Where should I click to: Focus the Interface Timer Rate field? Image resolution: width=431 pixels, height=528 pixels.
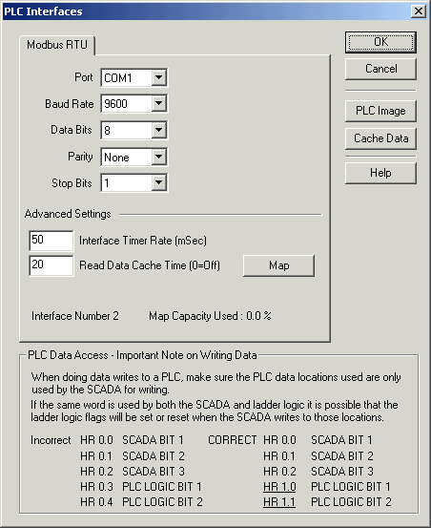coord(51,241)
